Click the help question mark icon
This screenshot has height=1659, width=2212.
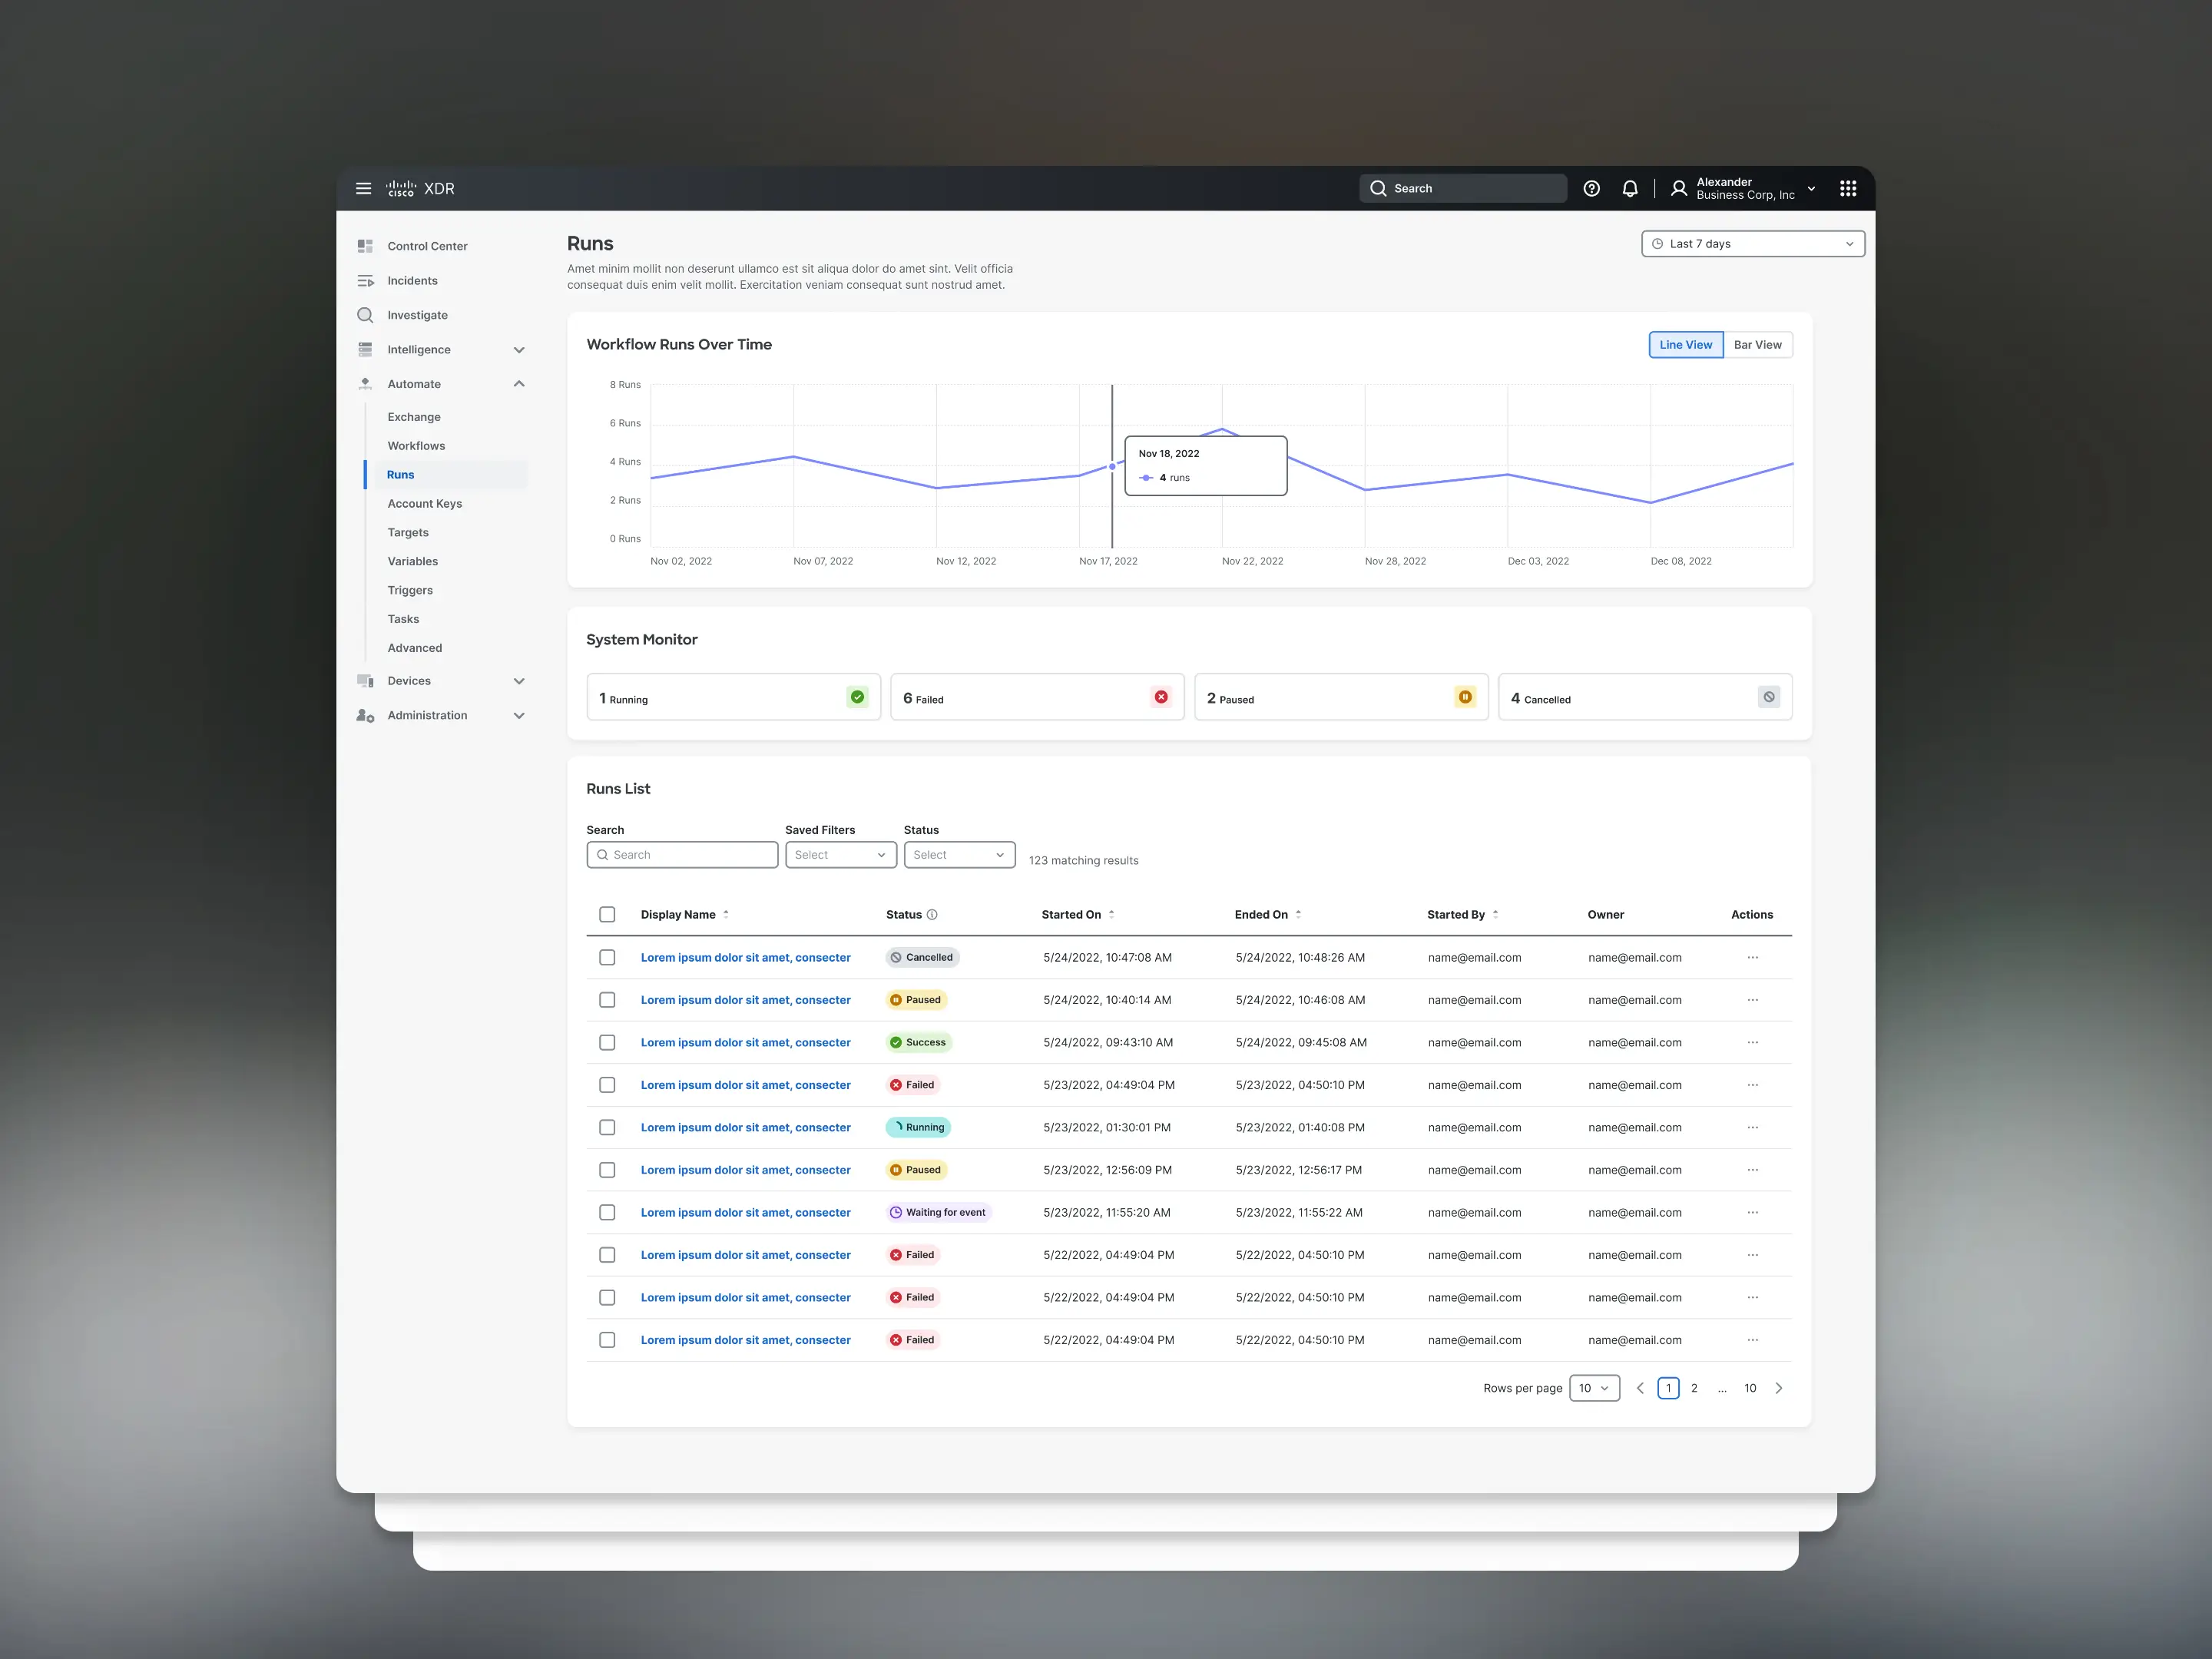[1591, 188]
